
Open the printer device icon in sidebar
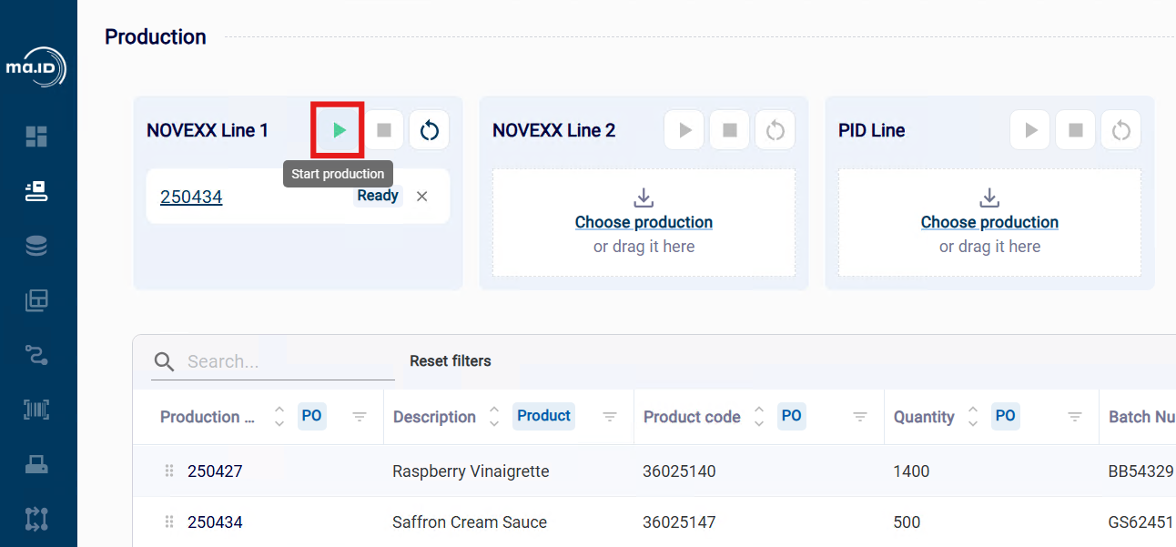[x=36, y=464]
